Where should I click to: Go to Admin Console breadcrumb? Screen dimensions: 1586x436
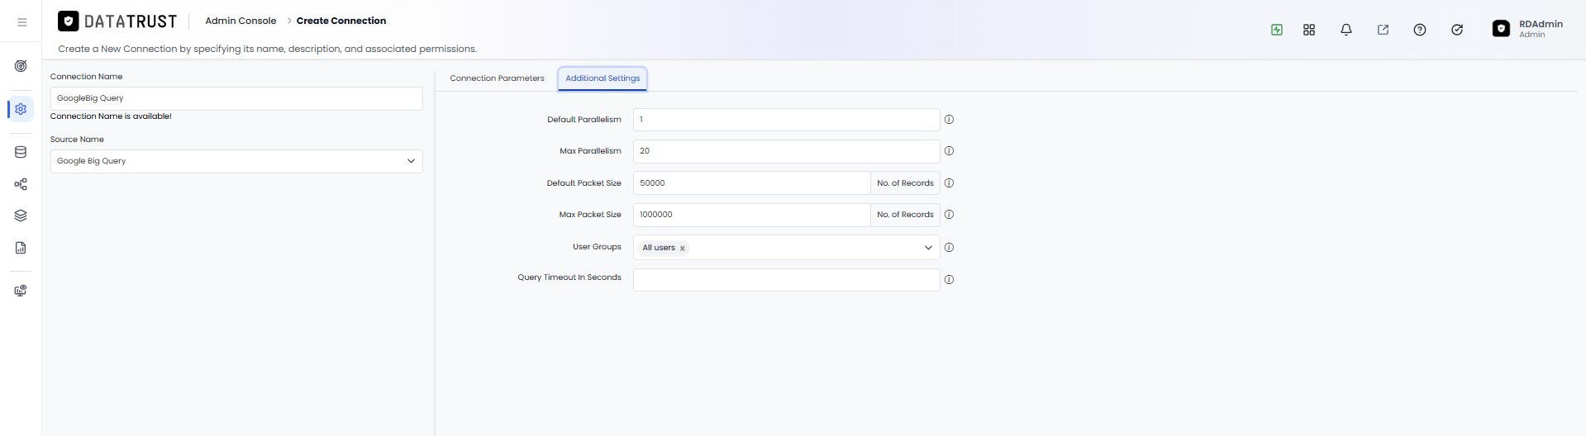click(x=241, y=21)
